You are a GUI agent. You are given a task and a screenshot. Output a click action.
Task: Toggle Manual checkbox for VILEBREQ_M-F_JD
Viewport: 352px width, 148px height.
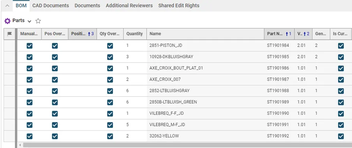30,125
